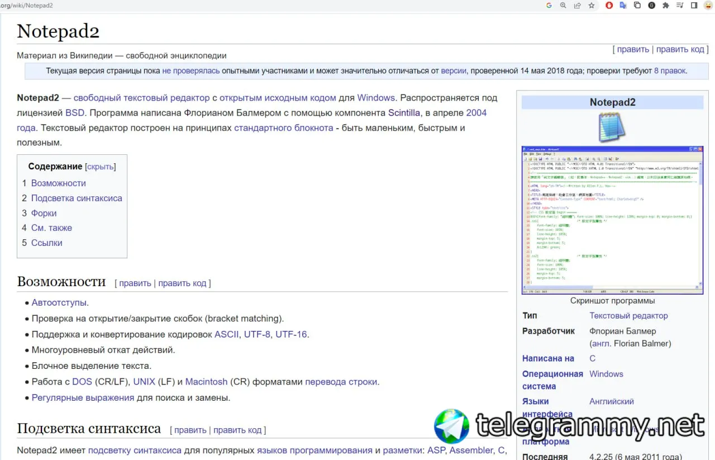Click the top 'править код' link beside the page title
Viewport: 715px width, 460px height.
coord(680,49)
